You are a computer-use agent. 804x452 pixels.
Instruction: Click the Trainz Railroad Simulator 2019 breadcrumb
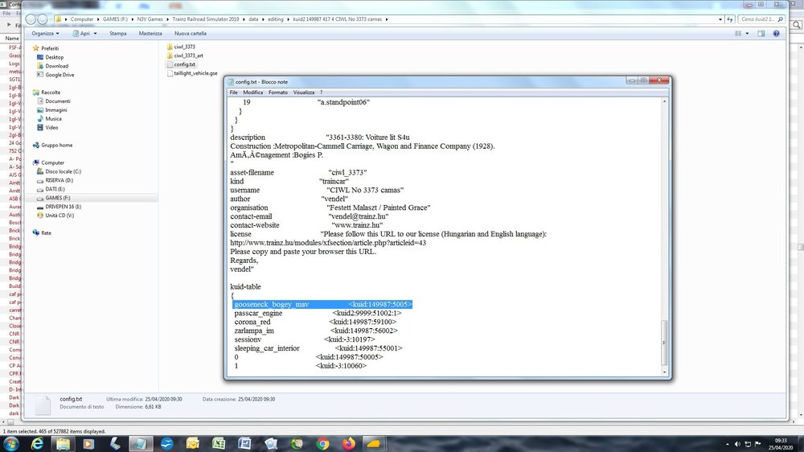(x=206, y=19)
